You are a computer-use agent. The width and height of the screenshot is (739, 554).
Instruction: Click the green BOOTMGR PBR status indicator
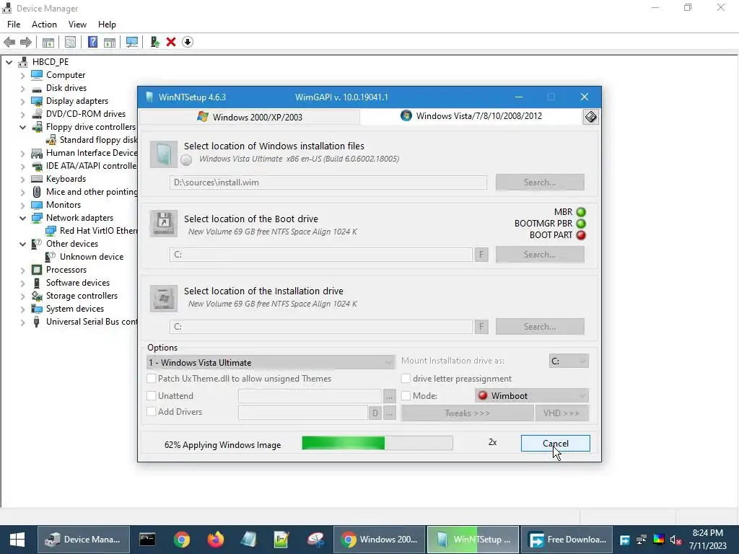(x=581, y=224)
